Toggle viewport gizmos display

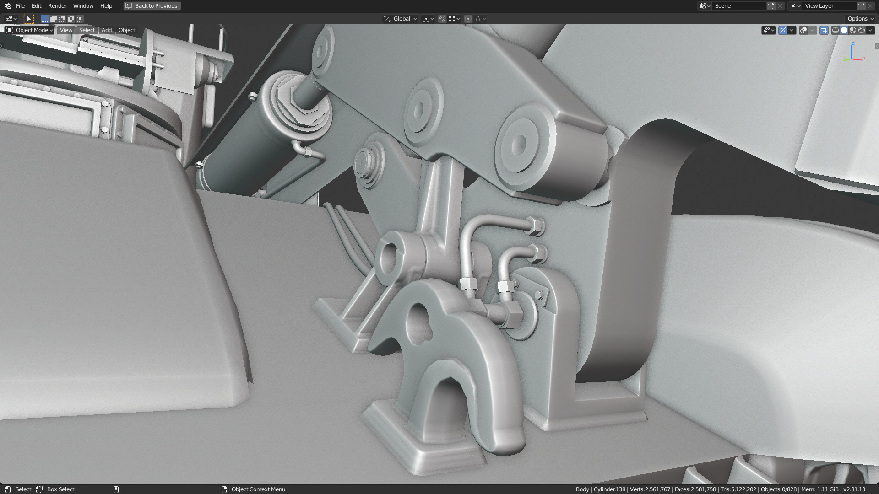[783, 30]
